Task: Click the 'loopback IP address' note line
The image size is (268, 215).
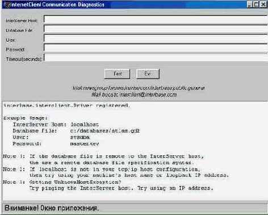Action: pyautogui.click(x=129, y=175)
